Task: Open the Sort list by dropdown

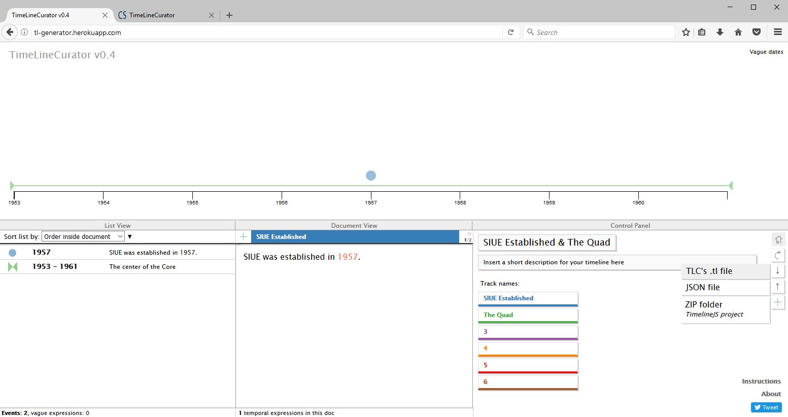Action: click(83, 237)
